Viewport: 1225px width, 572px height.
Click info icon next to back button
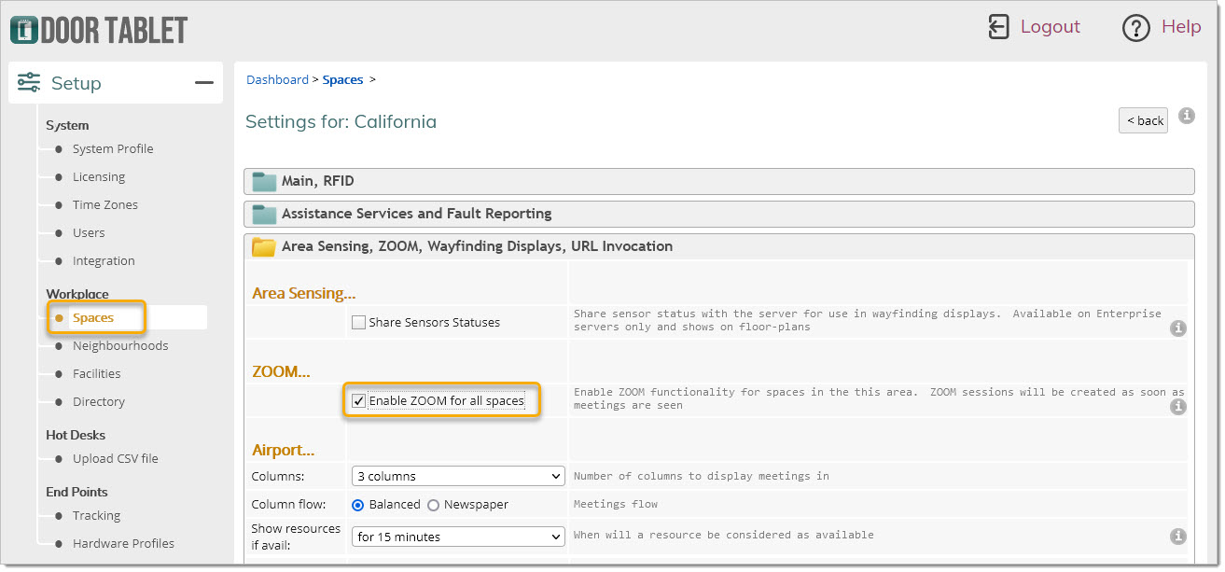[x=1187, y=116]
